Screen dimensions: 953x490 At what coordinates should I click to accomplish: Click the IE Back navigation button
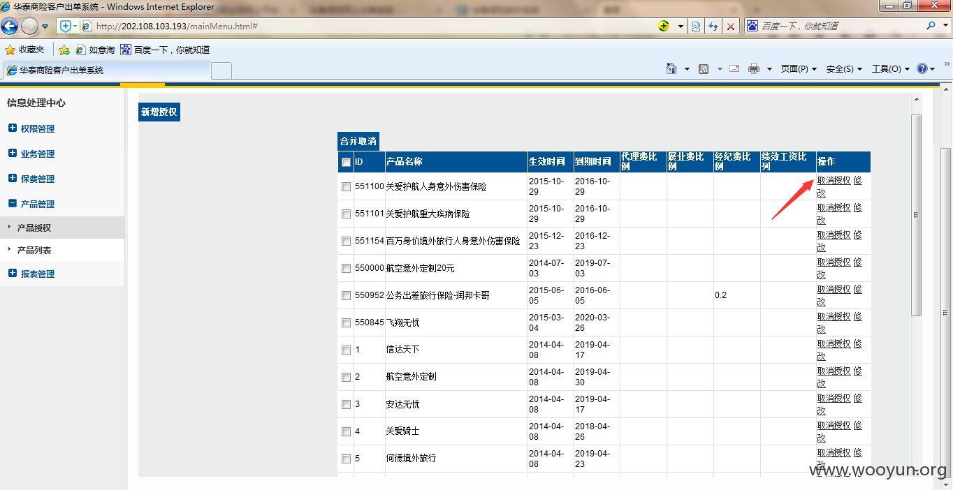pyautogui.click(x=9, y=27)
